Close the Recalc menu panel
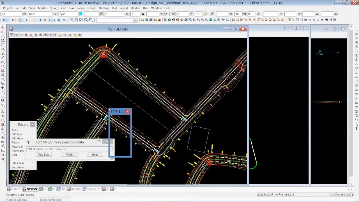Screen dimensions: 359x202 point(33,124)
